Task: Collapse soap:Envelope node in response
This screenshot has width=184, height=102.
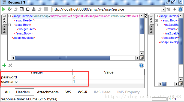Action: click(x=156, y=16)
